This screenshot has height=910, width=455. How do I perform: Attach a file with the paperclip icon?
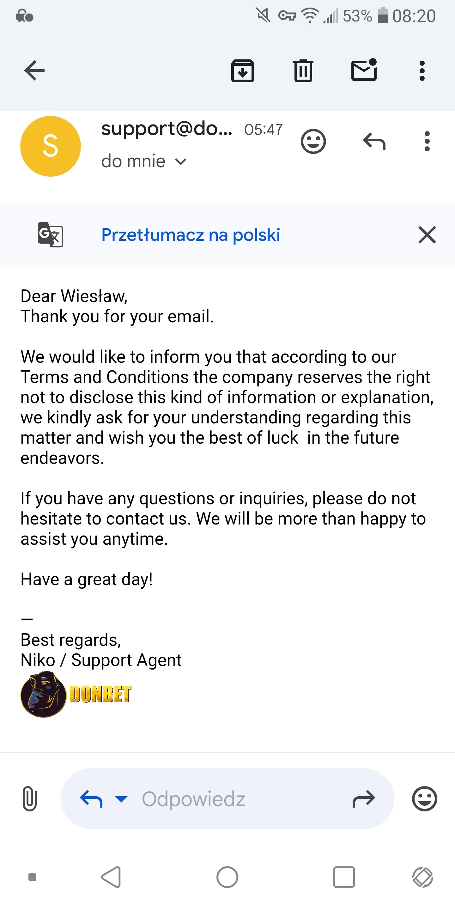pyautogui.click(x=30, y=798)
